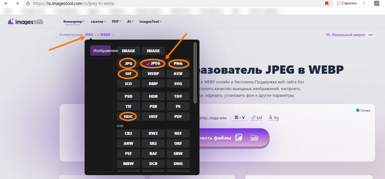Expand the AI navigation menu
Image resolution: width=385 pixels, height=179 pixels.
tap(130, 22)
